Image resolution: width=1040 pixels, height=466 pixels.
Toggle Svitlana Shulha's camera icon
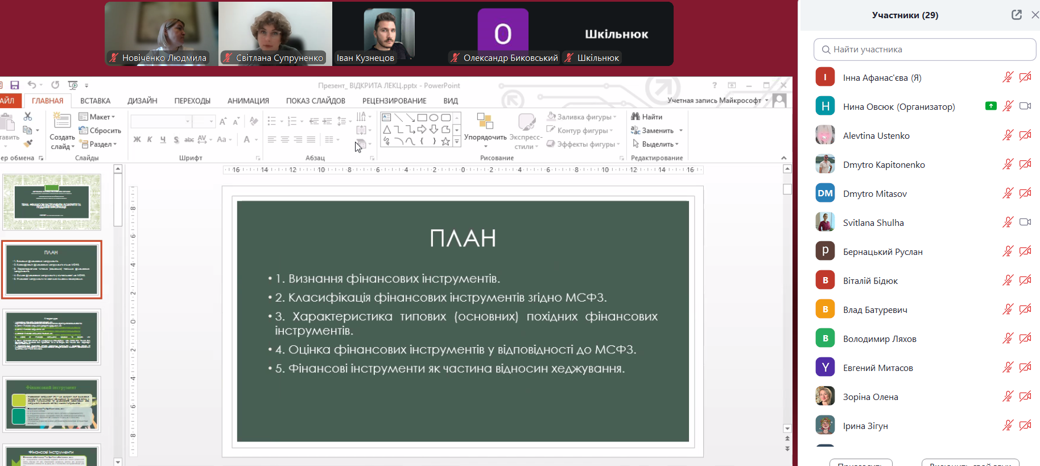pos(1025,222)
